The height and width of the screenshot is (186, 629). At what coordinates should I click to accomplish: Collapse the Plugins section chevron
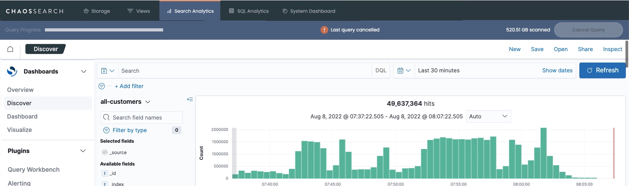pyautogui.click(x=83, y=151)
